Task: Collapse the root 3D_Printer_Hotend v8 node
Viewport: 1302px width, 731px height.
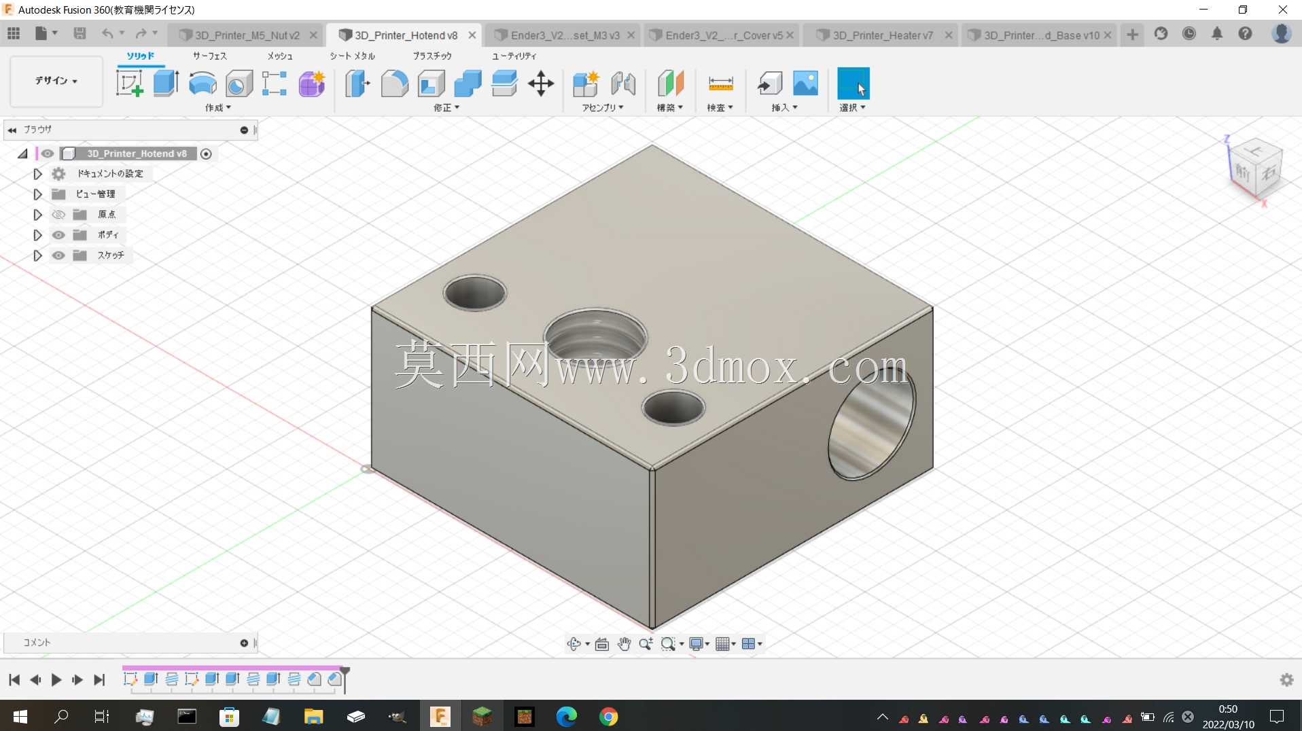Action: point(22,154)
